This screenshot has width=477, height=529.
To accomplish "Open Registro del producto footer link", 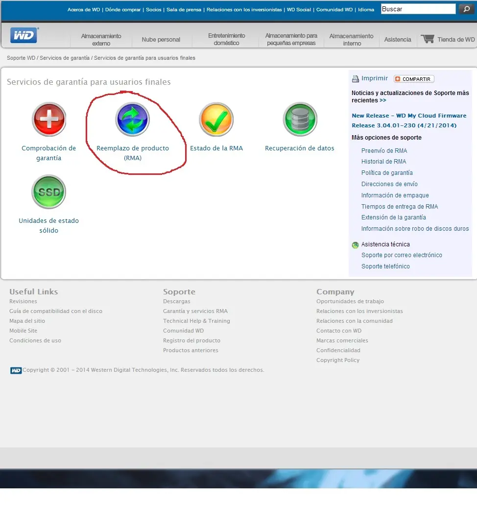I will 191,340.
